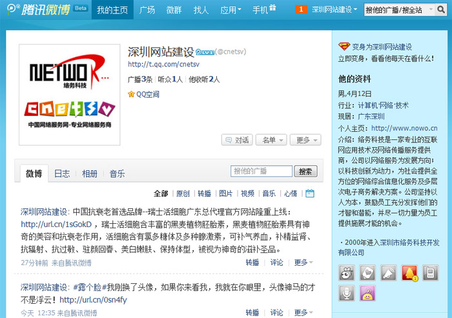Click the superman transform icon
This screenshot has width=452, height=318.
point(344,46)
